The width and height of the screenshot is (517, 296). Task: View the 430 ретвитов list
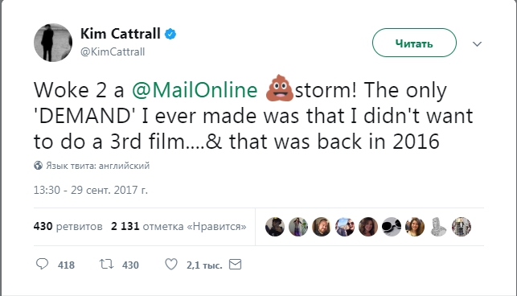(68, 226)
